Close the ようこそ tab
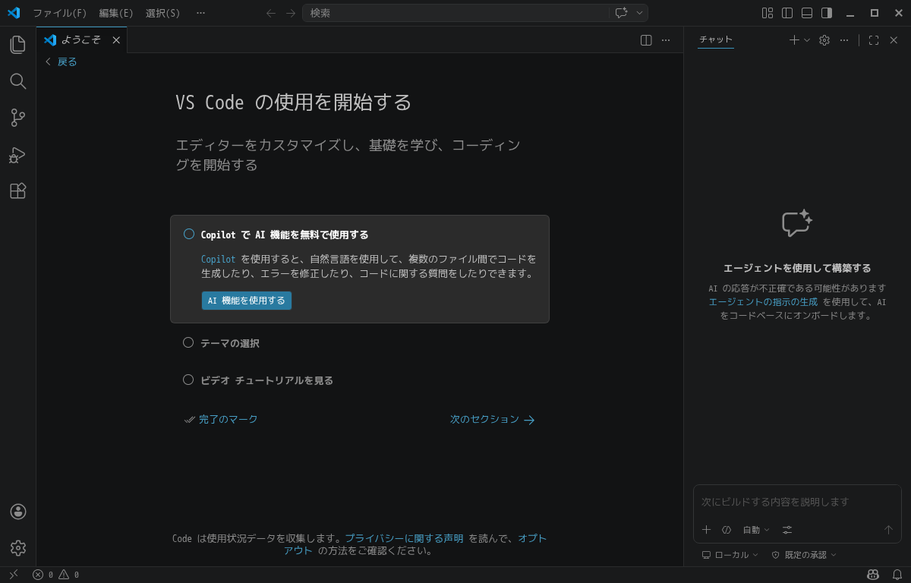Screen dimensions: 911x583 [116, 40]
